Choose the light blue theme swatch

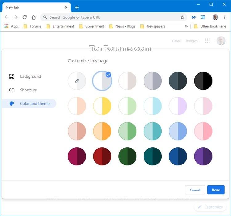pos(178,131)
